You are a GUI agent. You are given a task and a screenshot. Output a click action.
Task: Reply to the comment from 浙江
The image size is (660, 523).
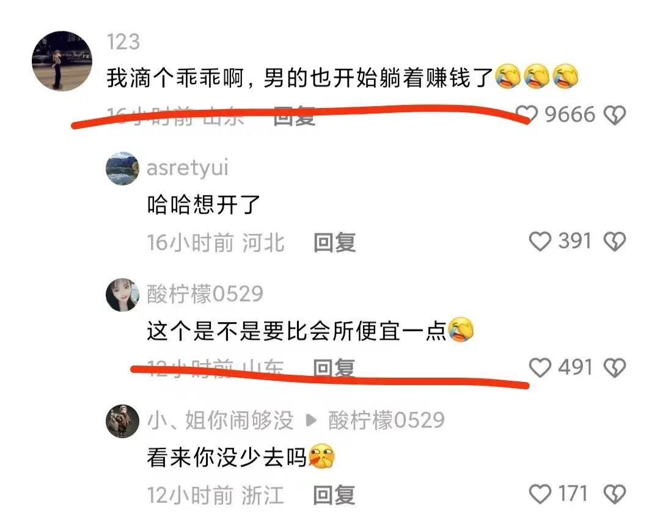click(335, 496)
